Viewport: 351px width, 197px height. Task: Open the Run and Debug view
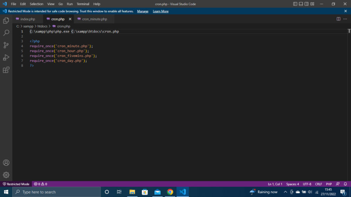click(x=6, y=57)
